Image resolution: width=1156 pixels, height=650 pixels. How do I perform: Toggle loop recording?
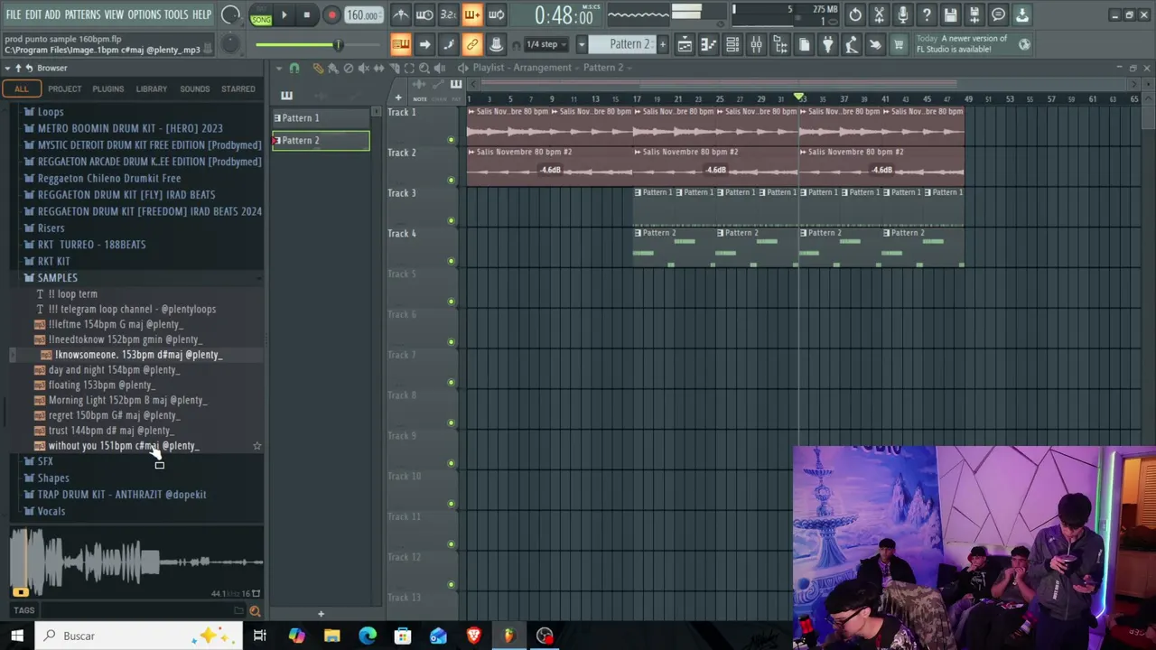point(496,14)
